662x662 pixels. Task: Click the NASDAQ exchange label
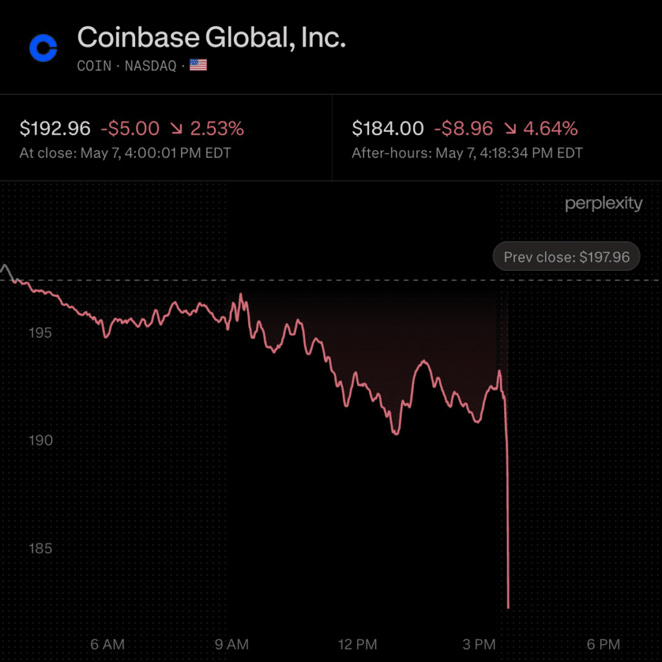[x=150, y=66]
